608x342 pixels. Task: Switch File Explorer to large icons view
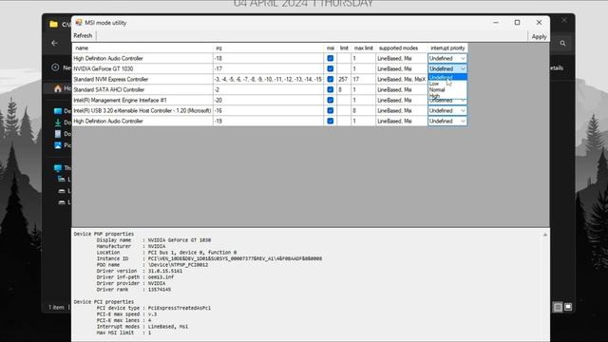coord(568,307)
